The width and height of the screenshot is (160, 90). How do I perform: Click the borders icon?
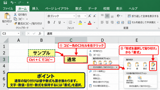[70, 22]
